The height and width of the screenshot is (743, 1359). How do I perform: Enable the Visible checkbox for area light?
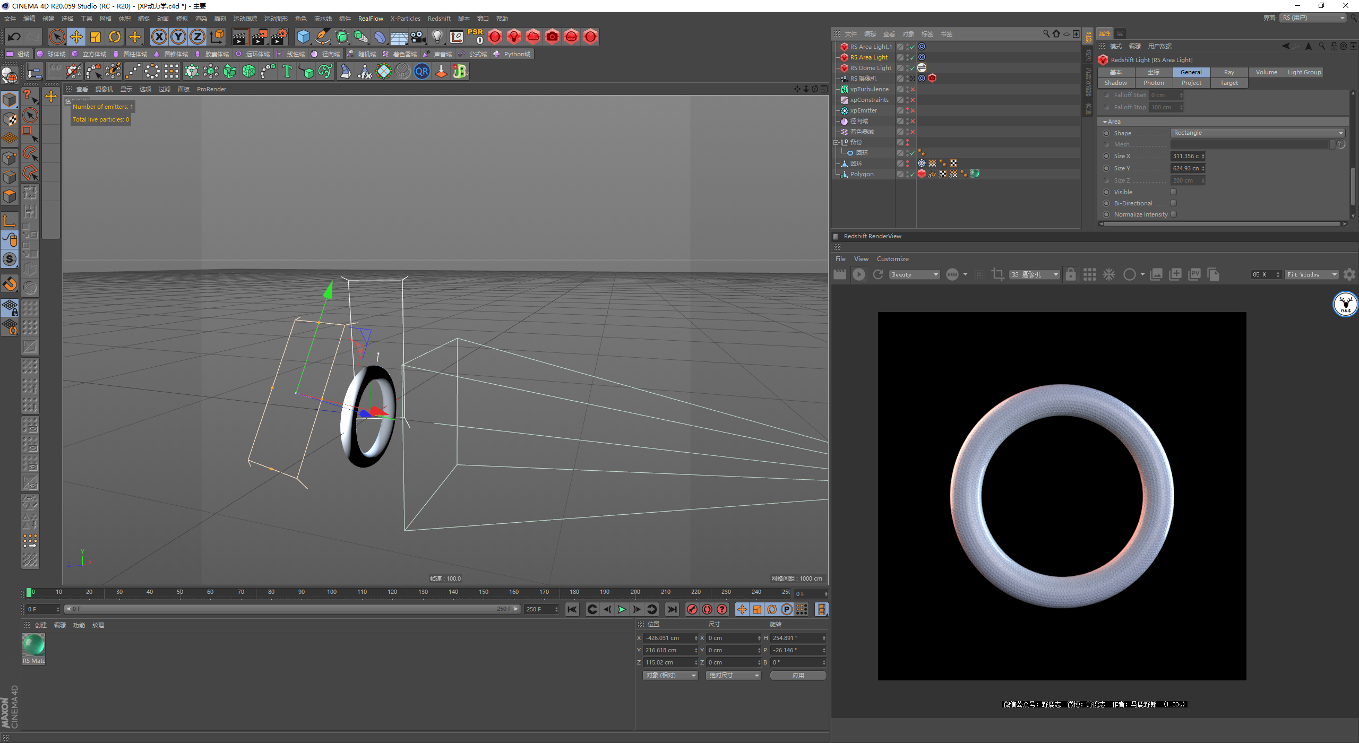1174,192
